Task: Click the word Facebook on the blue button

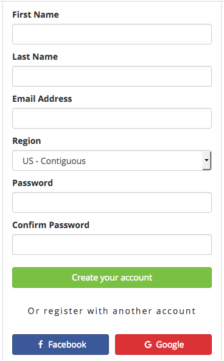Action: click(x=68, y=345)
